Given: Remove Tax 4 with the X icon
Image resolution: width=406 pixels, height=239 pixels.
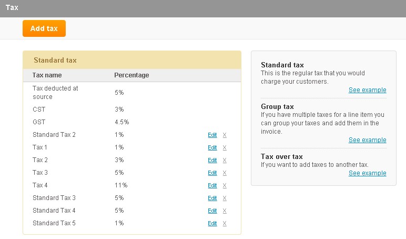Looking at the screenshot, I should click(225, 186).
